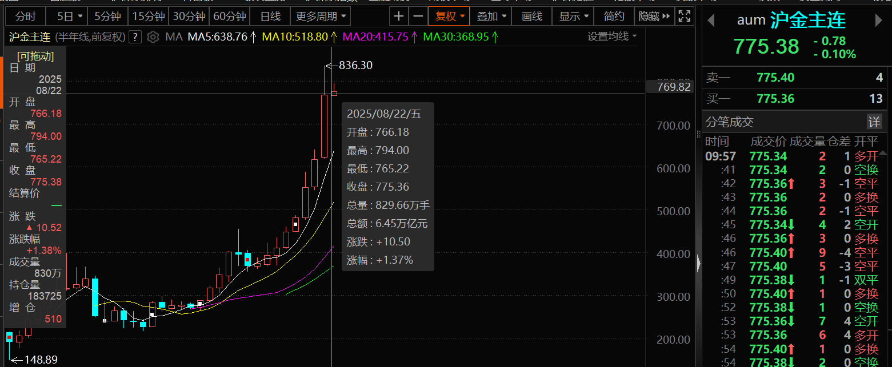Click the question mark help icon
The width and height of the screenshot is (892, 367).
pos(135,38)
